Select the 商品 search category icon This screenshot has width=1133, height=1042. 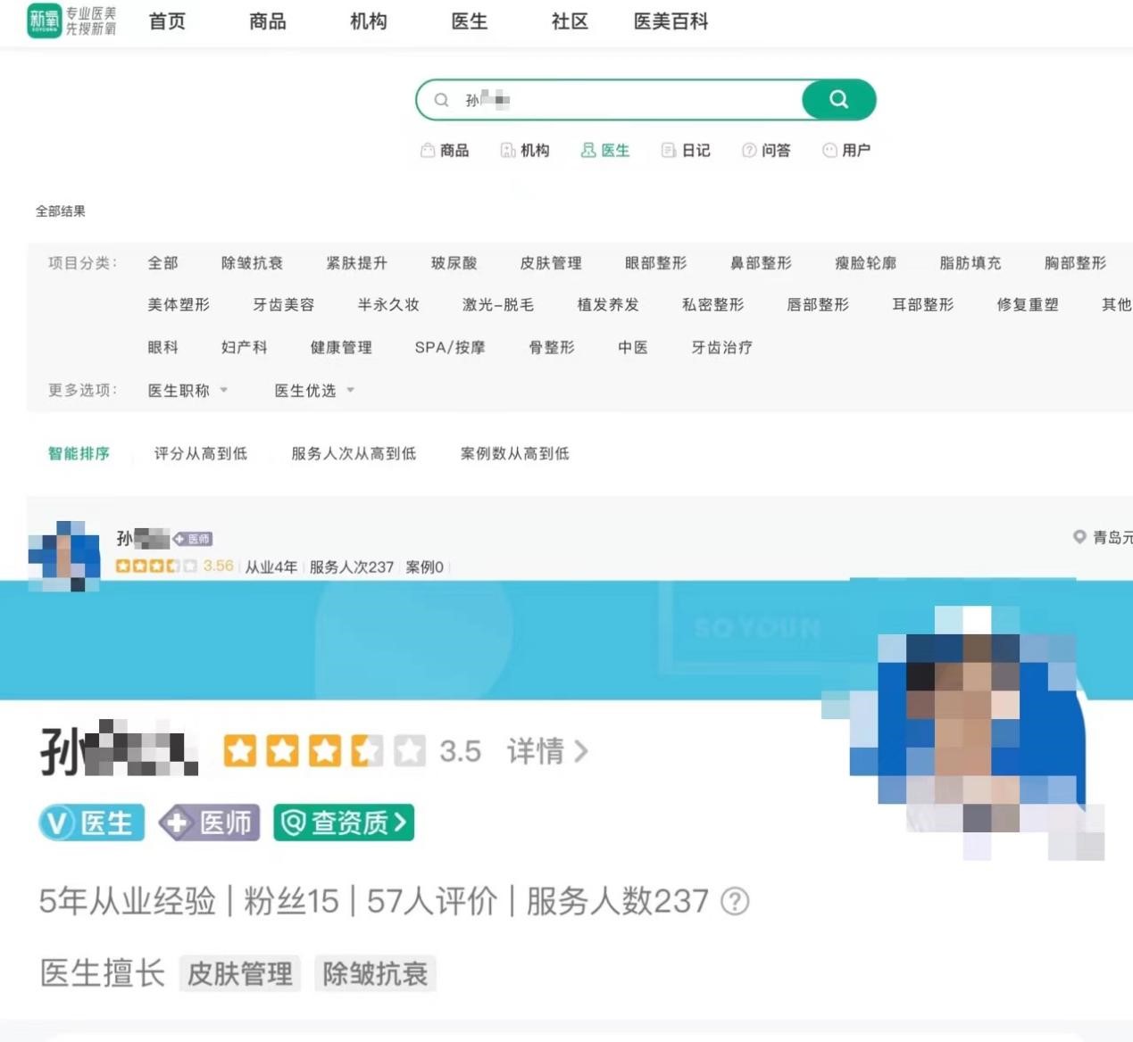[x=428, y=151]
